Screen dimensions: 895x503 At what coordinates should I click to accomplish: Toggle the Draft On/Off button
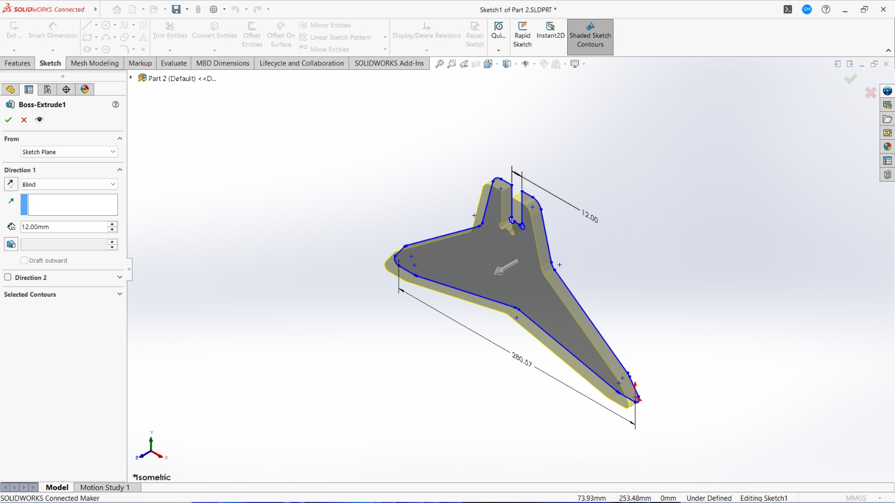(11, 244)
